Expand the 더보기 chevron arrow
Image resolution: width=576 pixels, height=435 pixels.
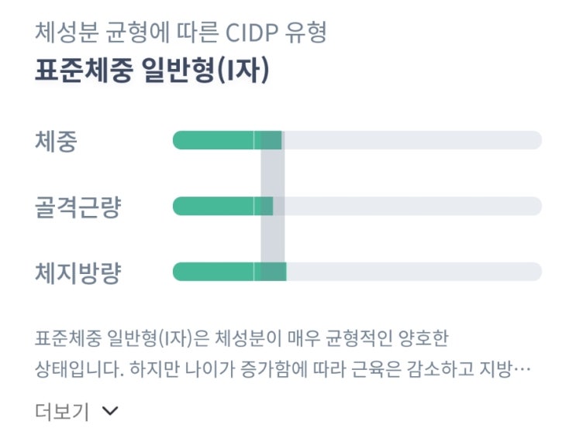tap(110, 411)
